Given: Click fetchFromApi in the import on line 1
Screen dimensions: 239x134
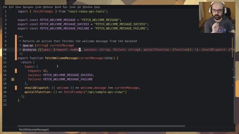Looking at the screenshot, I should (43, 12).
